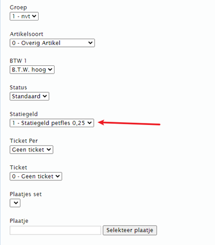
Task: Open the Status dropdown set to Standaard
Action: click(29, 96)
